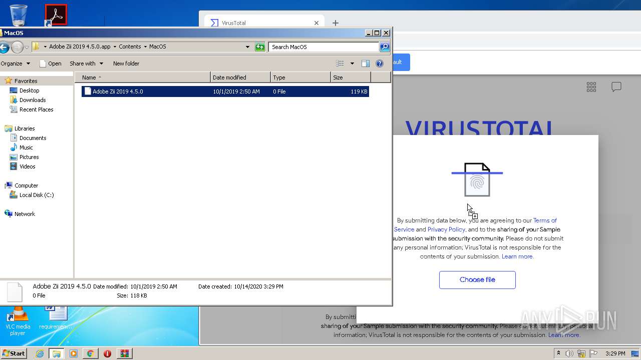The image size is (641, 360).
Task: Close the VirusTotal browser tab
Action: [316, 23]
